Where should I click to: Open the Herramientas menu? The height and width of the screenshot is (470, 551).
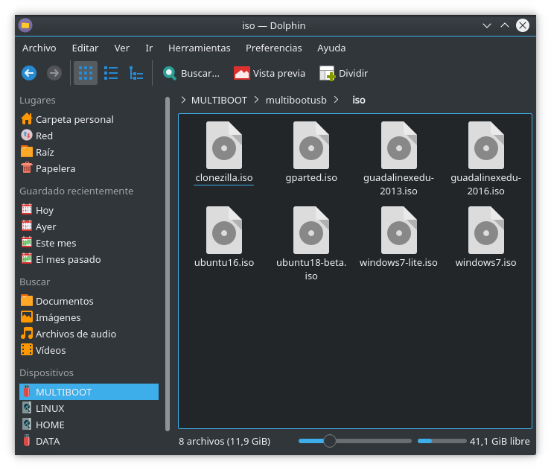tap(200, 48)
